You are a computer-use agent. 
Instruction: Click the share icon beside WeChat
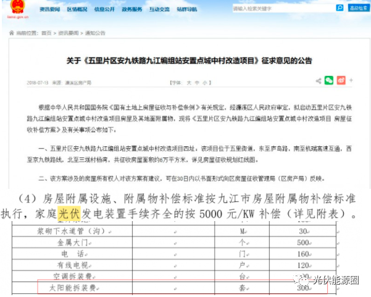(319, 81)
